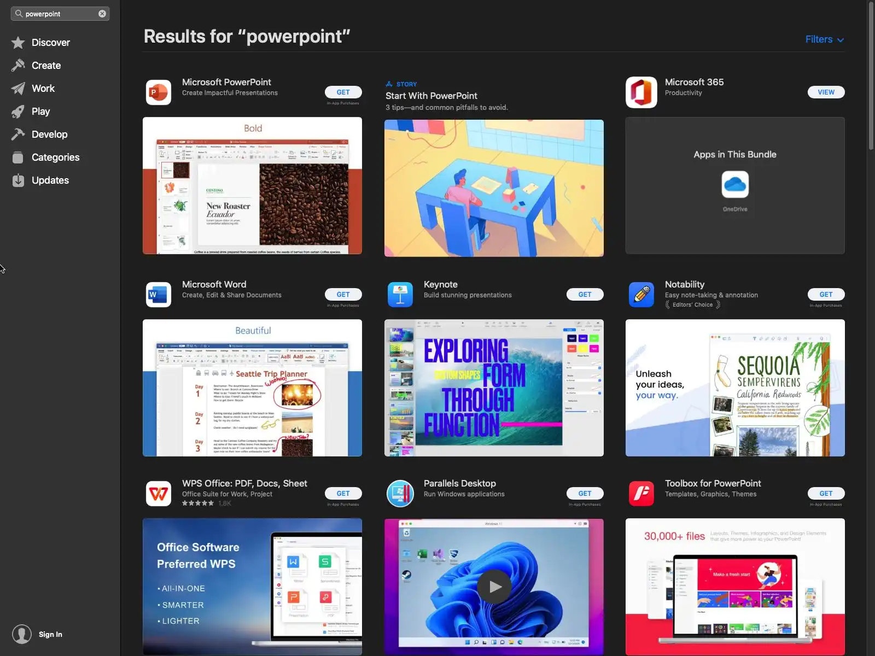875x656 pixels.
Task: Get Toolbox for PowerPoint
Action: coord(826,494)
